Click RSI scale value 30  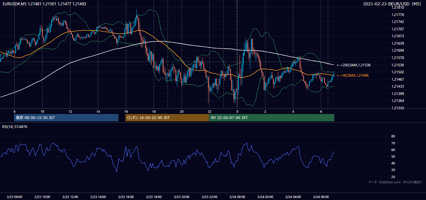(393, 170)
